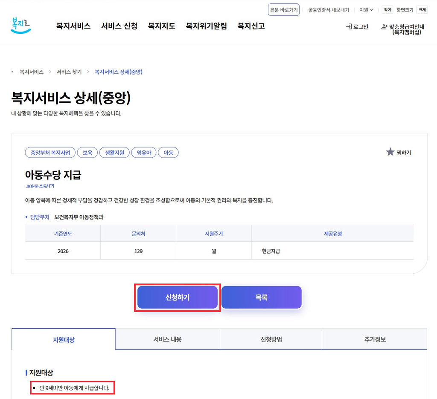
Task: Open the 복지서비스 main menu
Action: tap(73, 26)
